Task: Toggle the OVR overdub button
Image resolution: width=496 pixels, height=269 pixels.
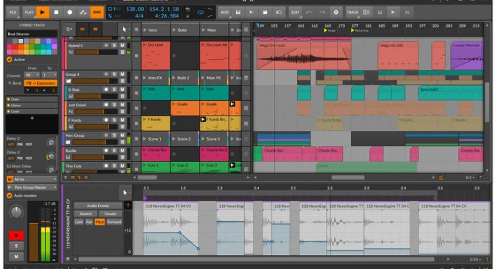Action: pyautogui.click(x=97, y=12)
